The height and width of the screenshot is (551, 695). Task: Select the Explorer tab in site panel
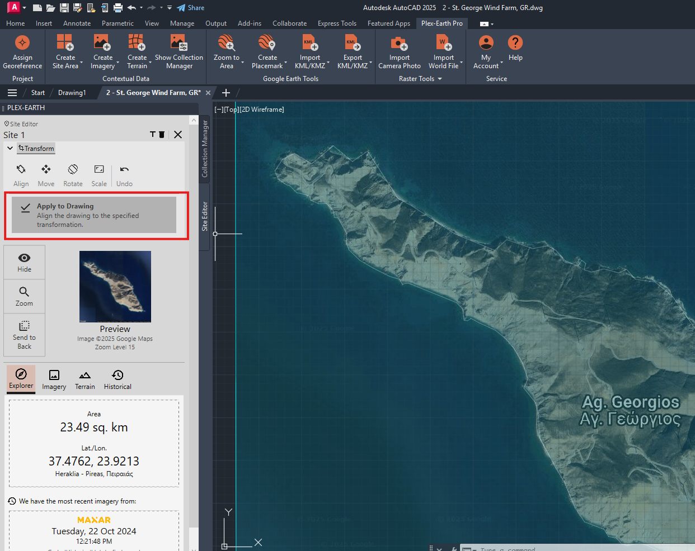coord(21,379)
